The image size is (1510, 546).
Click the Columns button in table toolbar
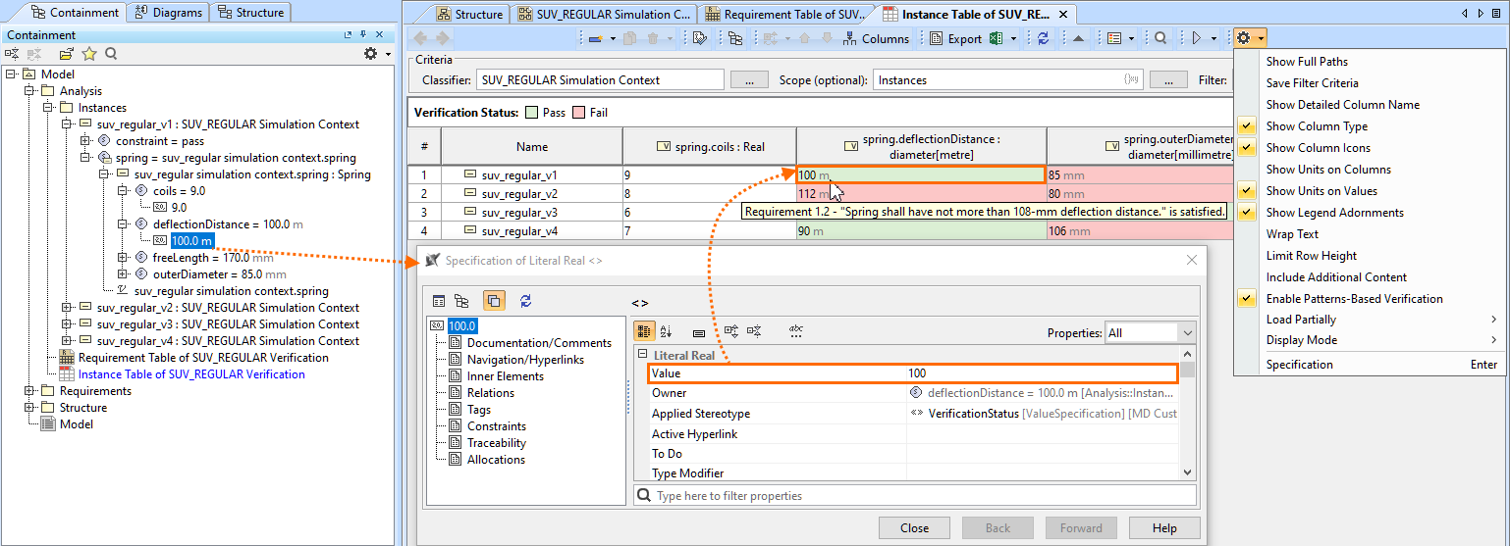tap(874, 39)
